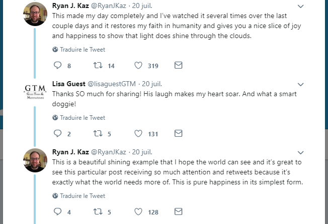328x224 pixels.
Task: Like Ryan's tweet with 128 likes
Action: pos(138,212)
